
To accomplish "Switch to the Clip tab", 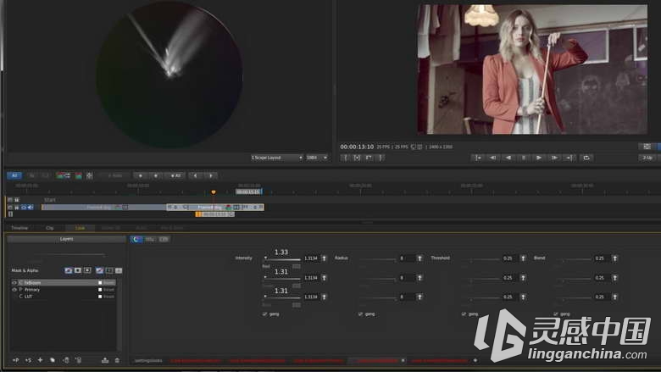I will pos(50,228).
